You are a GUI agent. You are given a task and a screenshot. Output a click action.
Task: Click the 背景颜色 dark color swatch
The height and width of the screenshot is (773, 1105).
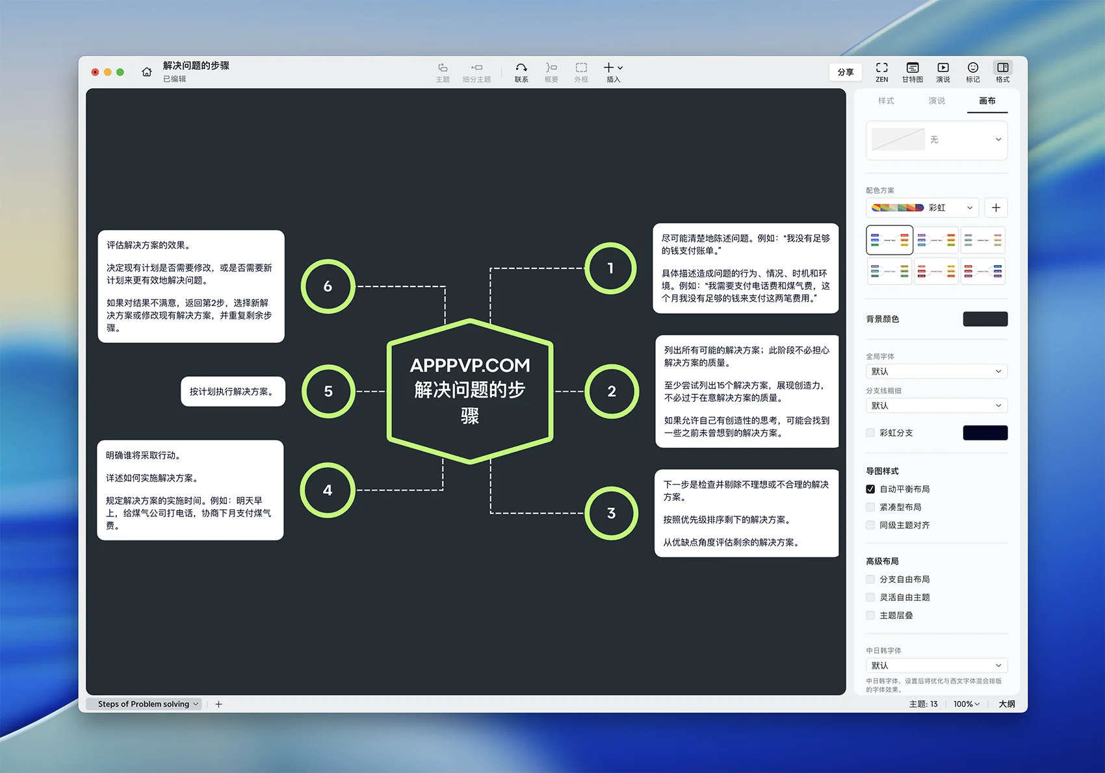coord(985,319)
